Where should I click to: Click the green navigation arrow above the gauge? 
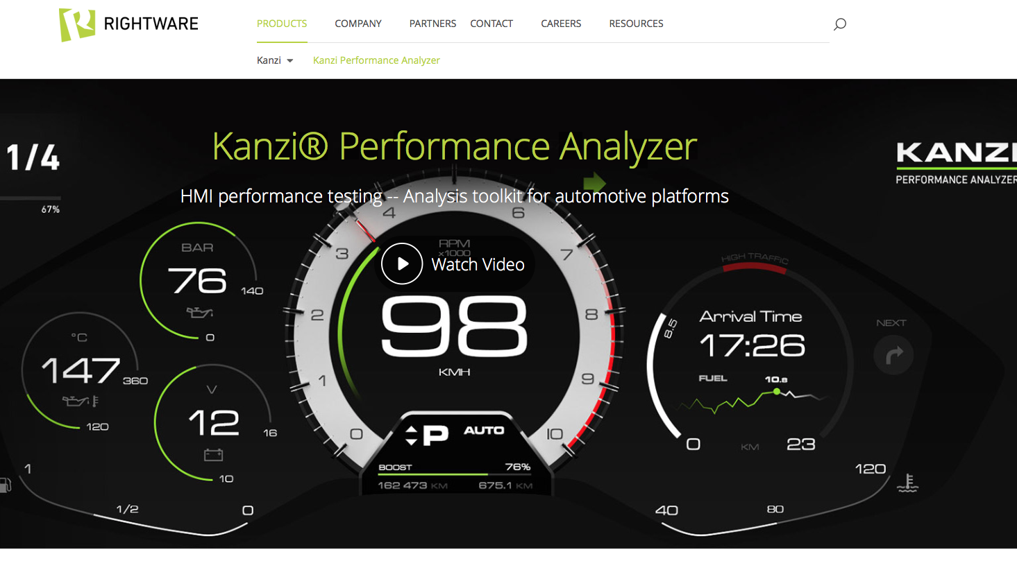point(594,183)
